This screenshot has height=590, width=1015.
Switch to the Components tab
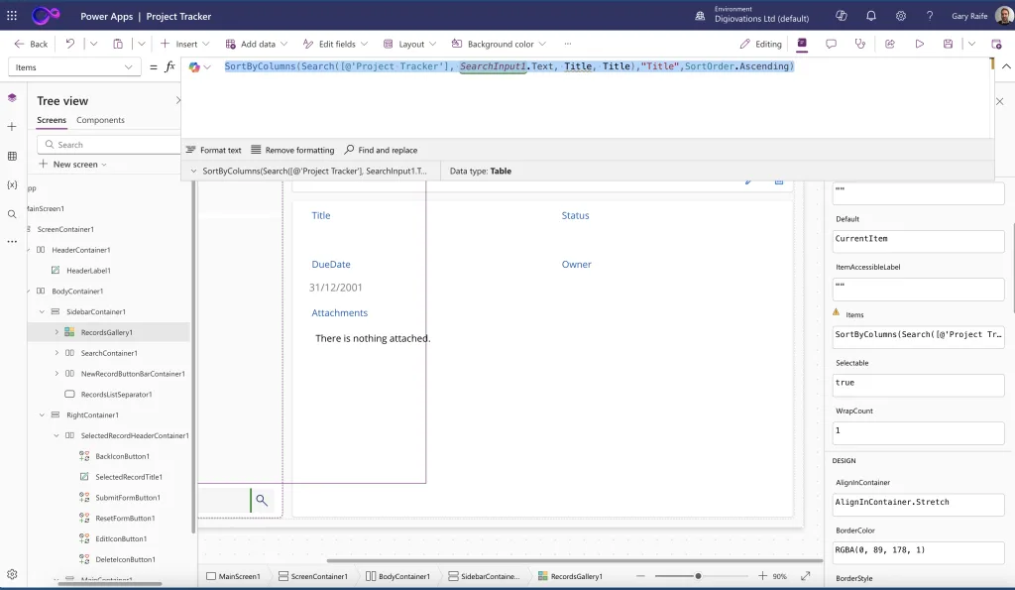pyautogui.click(x=100, y=120)
